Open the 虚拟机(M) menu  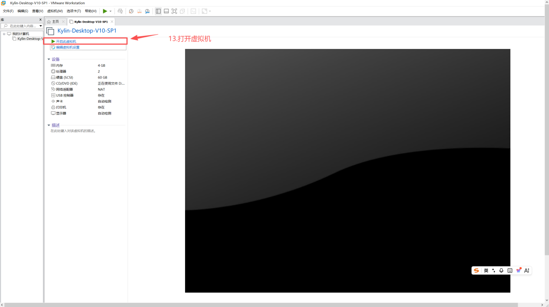point(55,11)
